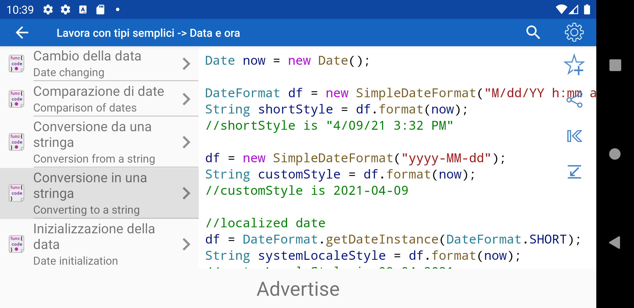Jump to first snippet icon

click(574, 136)
